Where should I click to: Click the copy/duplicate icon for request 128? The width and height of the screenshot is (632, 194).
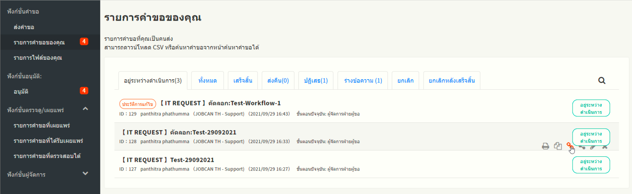pos(558,146)
